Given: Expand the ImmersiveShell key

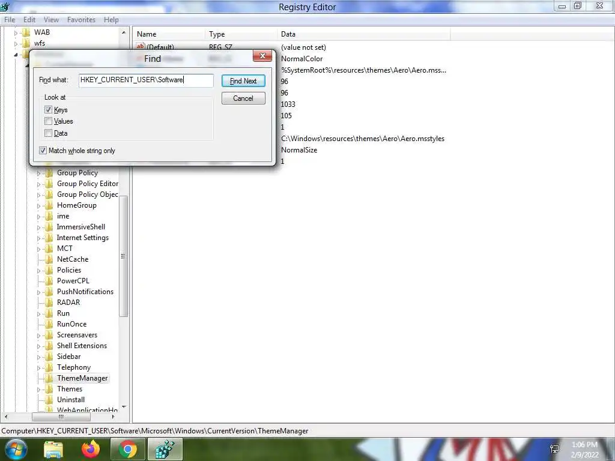Looking at the screenshot, I should [x=38, y=227].
